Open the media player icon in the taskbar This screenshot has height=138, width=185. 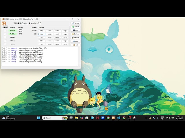[x=134, y=118]
